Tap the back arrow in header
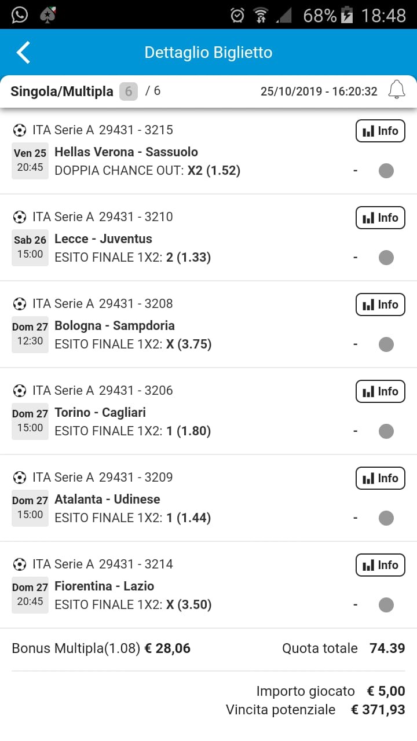This screenshot has height=741, width=417. tap(23, 52)
